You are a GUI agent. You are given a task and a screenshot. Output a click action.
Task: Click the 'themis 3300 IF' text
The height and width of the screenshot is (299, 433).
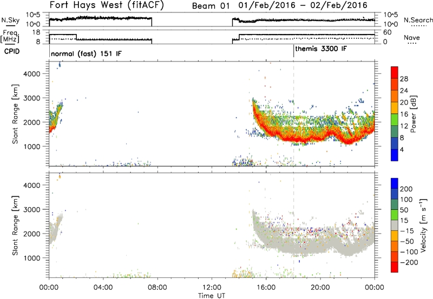click(321, 49)
